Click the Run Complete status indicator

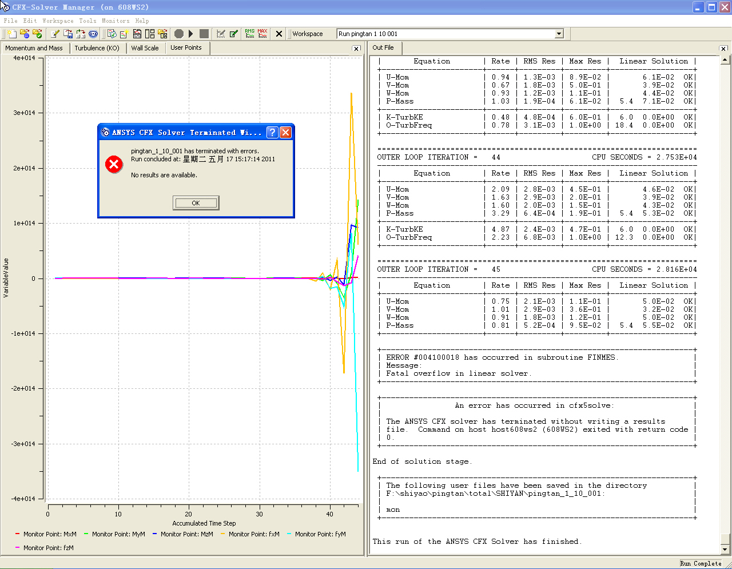[x=702, y=563]
